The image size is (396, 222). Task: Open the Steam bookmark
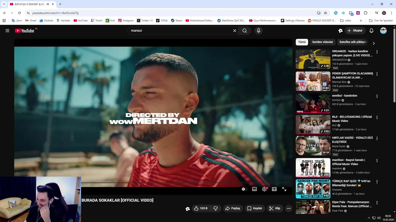177,21
